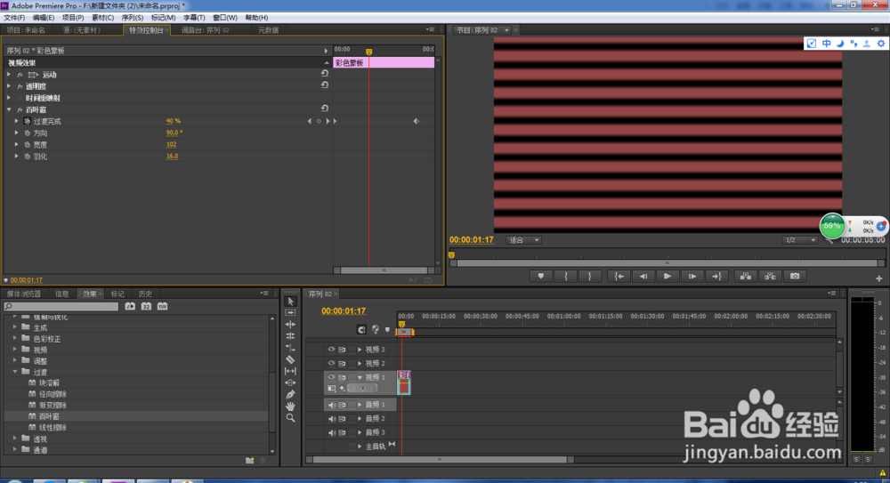
Task: Reset the 百叶窗 effect
Action: 325,109
